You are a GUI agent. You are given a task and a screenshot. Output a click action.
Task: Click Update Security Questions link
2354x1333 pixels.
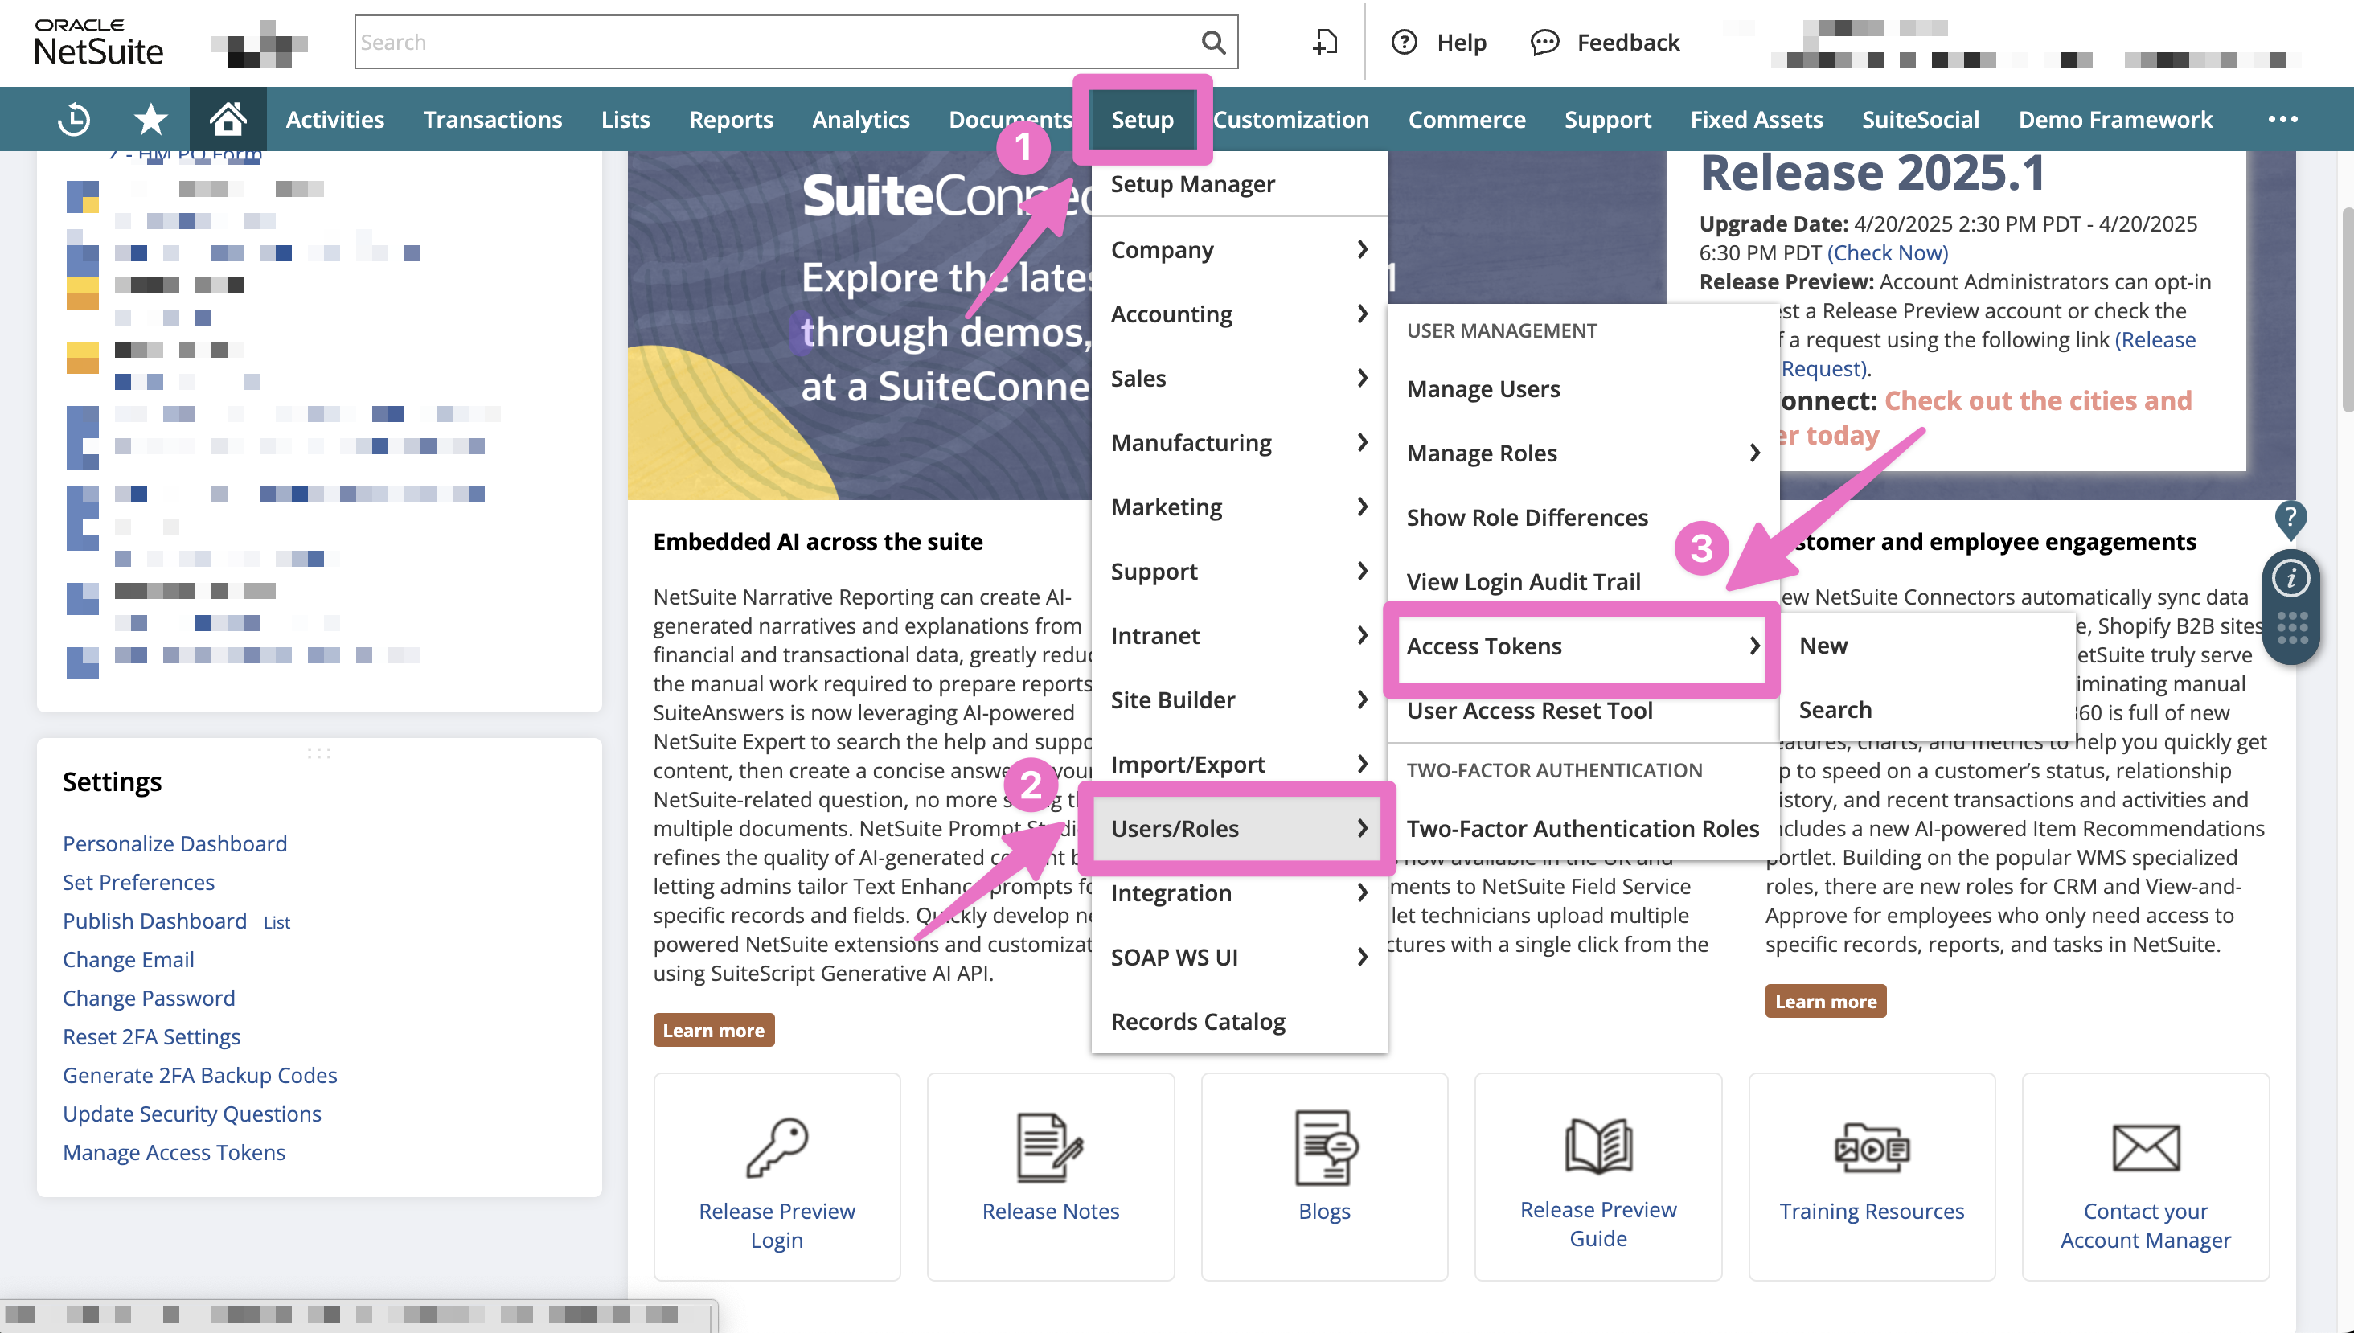coord(191,1114)
